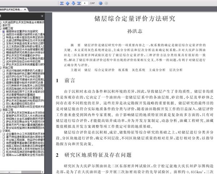The width and height of the screenshot is (217, 174).
Task: Click page icon beside 提高Oracle数据库安全性 bookmark
Action: [4, 155]
